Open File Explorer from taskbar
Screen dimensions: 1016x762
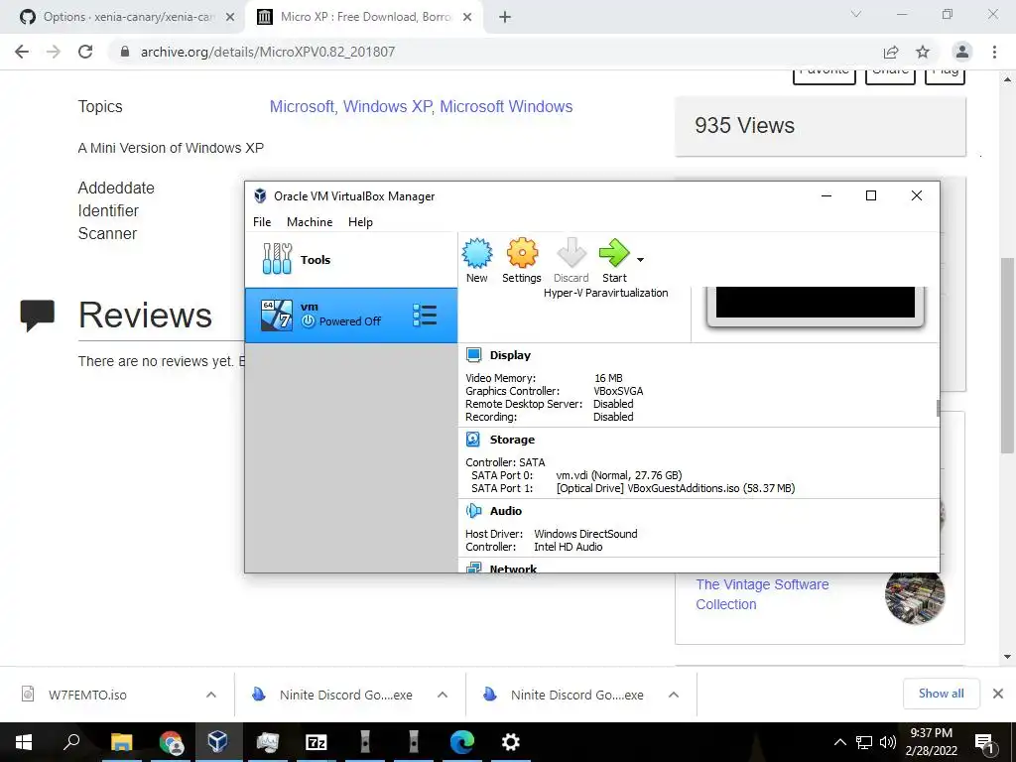point(121,742)
